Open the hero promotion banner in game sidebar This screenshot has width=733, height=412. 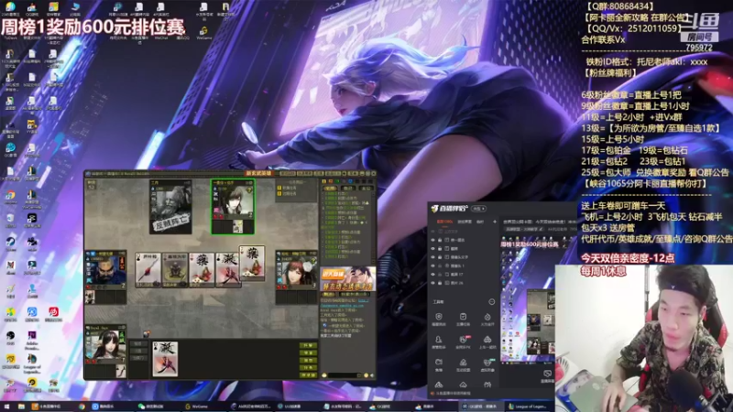(x=347, y=279)
